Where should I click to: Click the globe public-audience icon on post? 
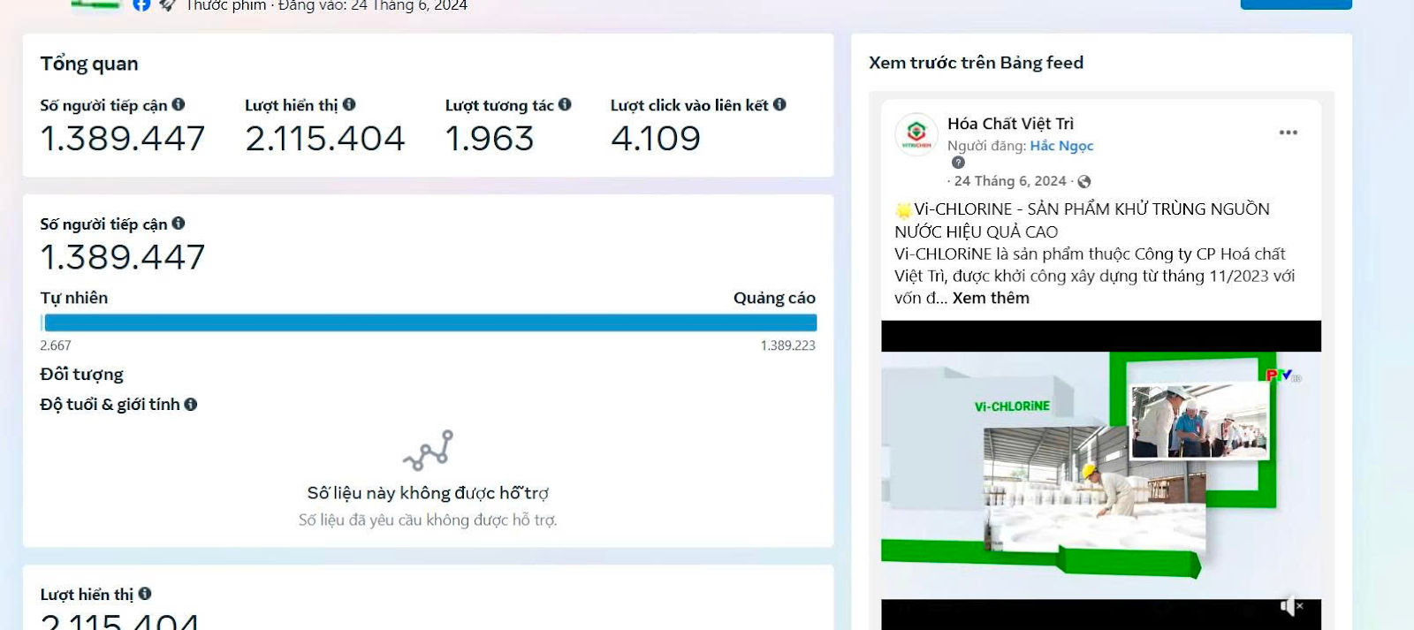click(1084, 181)
